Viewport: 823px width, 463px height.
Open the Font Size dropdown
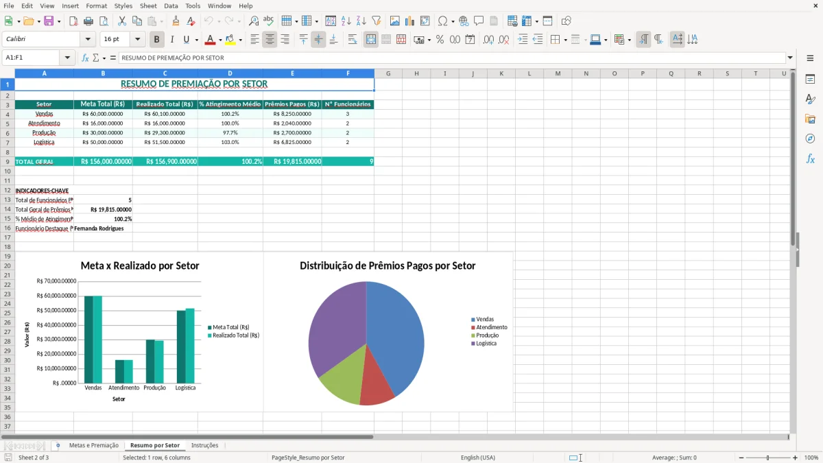pyautogui.click(x=138, y=40)
